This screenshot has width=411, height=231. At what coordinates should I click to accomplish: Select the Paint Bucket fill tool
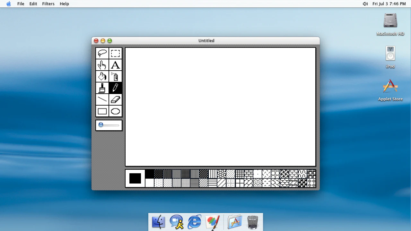coord(102,77)
